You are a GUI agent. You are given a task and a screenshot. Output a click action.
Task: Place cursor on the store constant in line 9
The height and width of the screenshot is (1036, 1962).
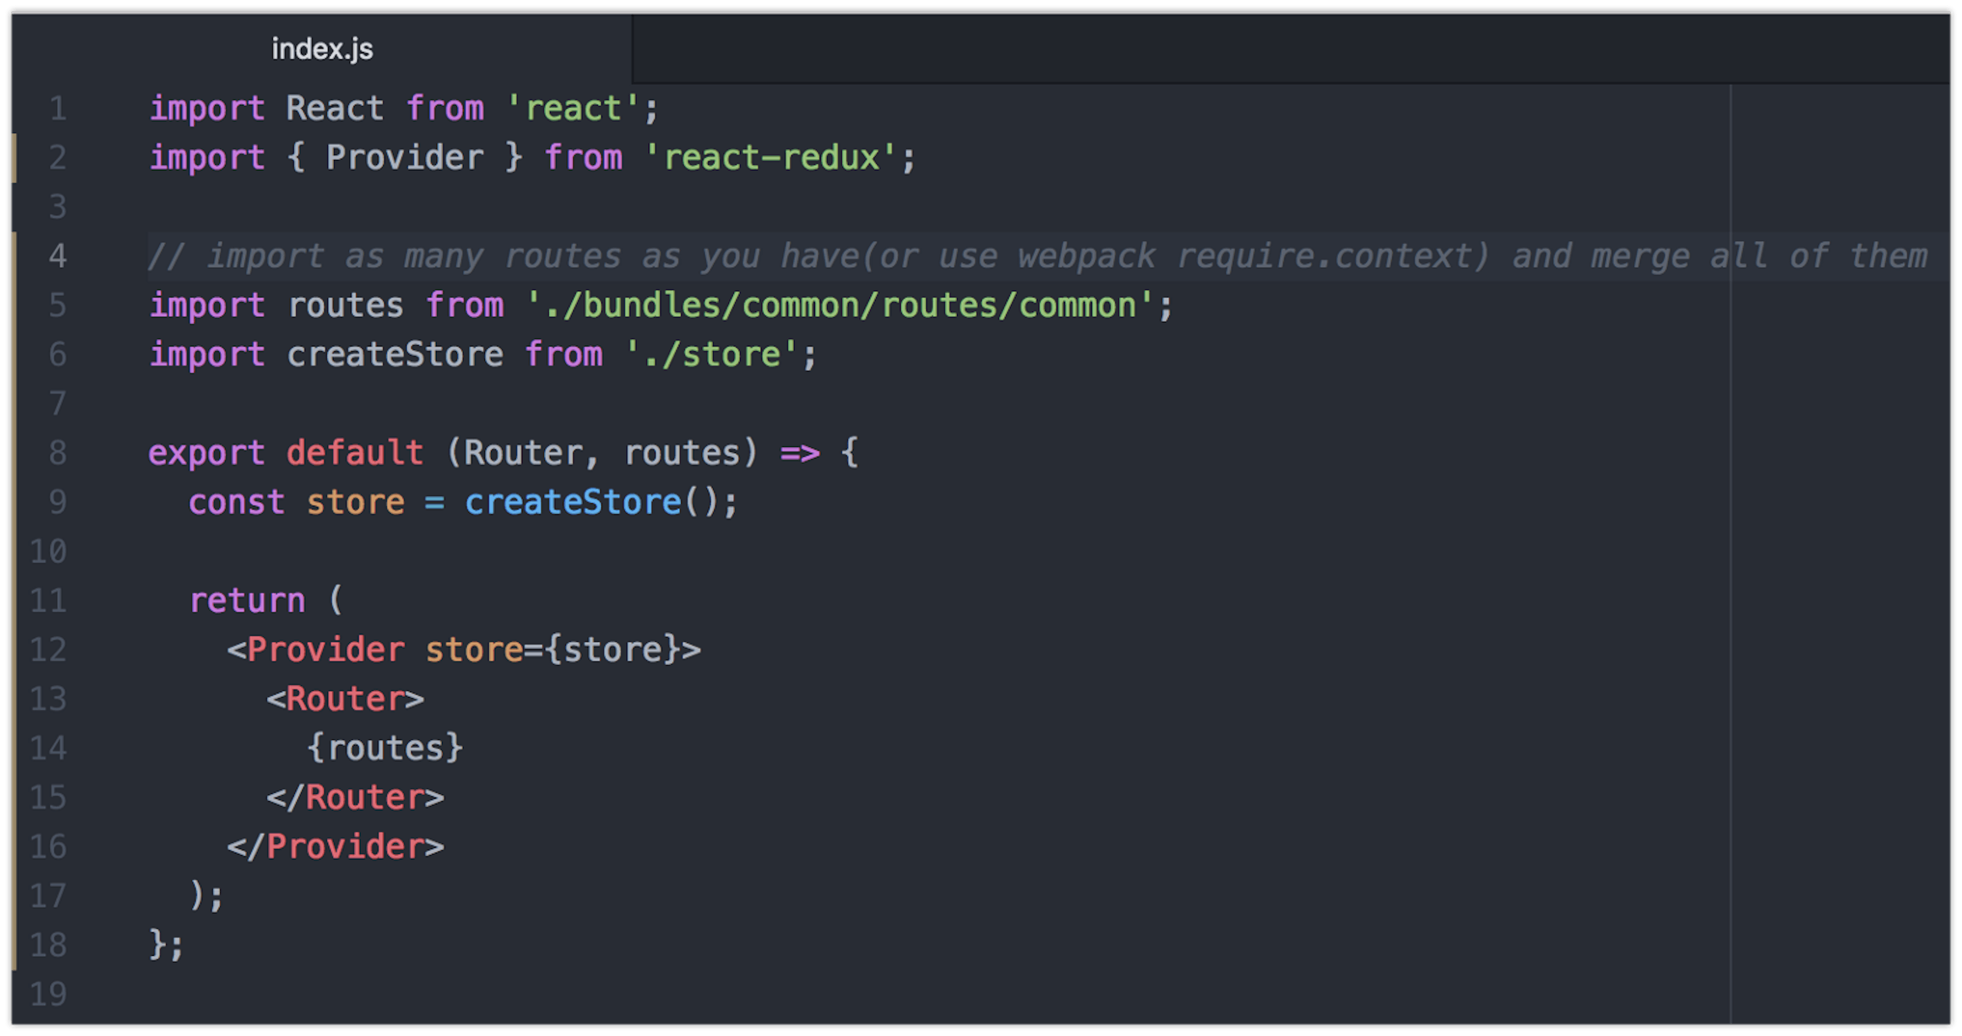355,501
